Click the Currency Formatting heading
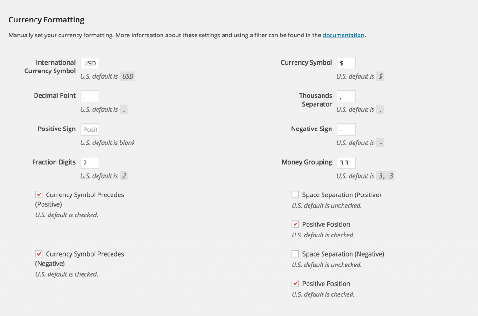This screenshot has width=478, height=316. pyautogui.click(x=46, y=20)
